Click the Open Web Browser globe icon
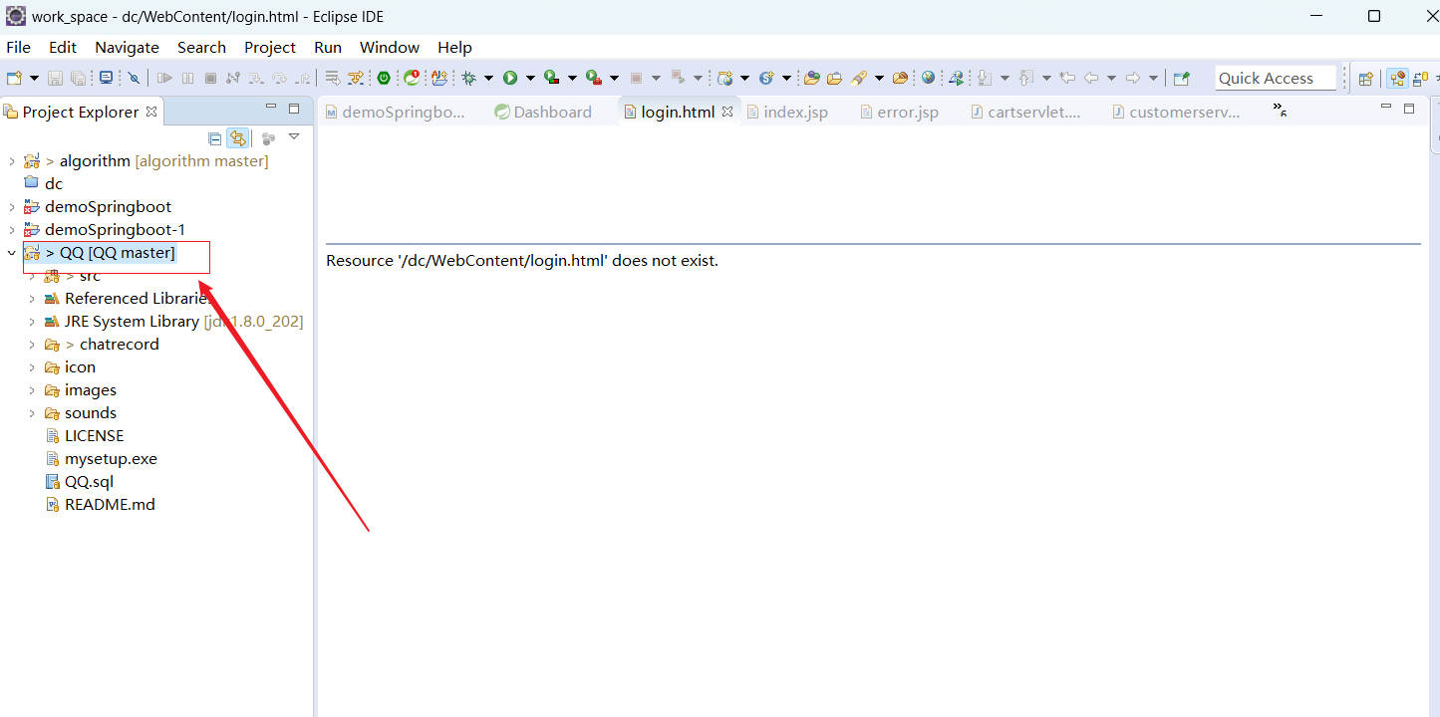1440x717 pixels. click(928, 77)
